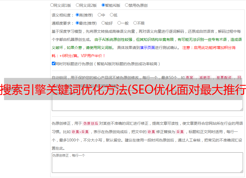
Task: Set 语义相似度 to 中
Action: [x=99, y=15]
